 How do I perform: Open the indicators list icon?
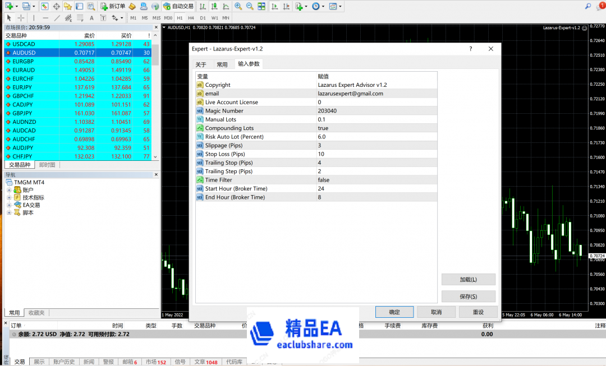point(299,6)
